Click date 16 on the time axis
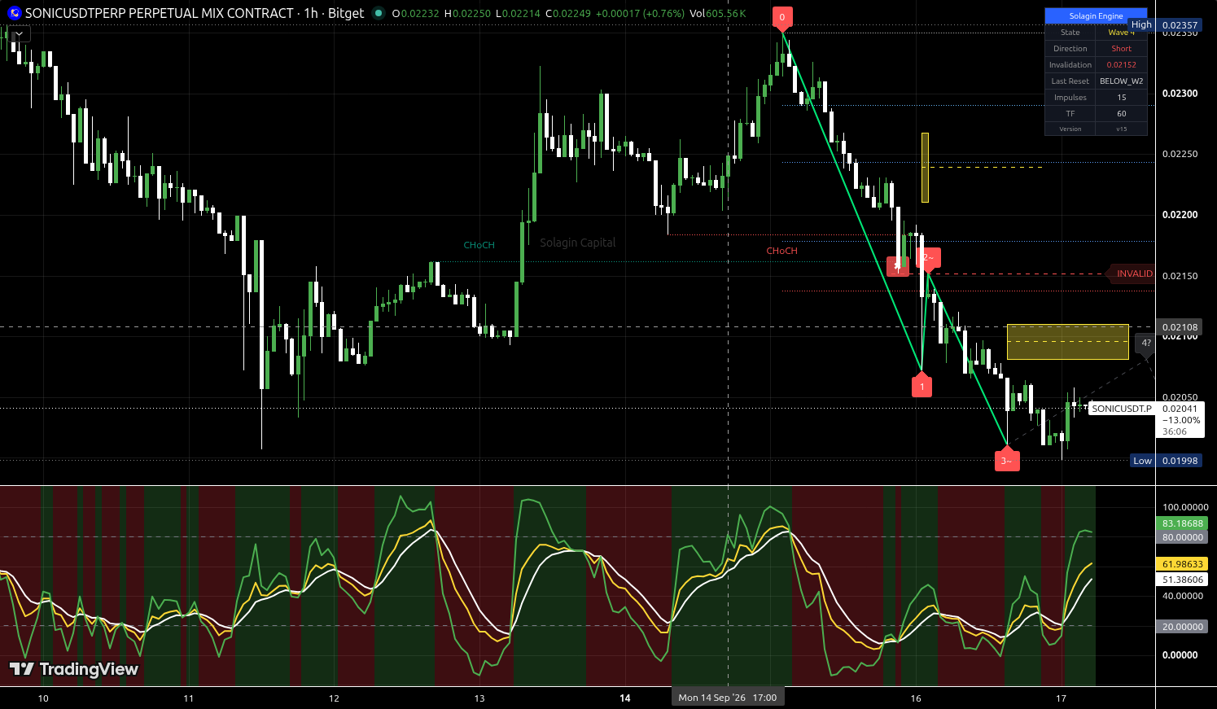Screen dimensions: 1217x709 pos(916,698)
